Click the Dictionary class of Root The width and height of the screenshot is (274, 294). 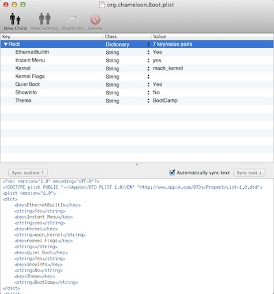[117, 44]
